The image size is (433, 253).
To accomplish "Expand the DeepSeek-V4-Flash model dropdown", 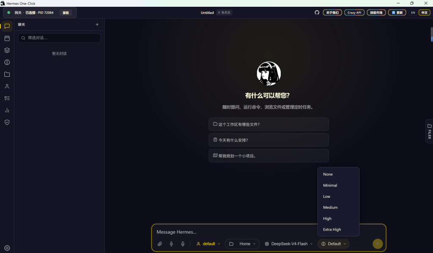I will coord(288,244).
